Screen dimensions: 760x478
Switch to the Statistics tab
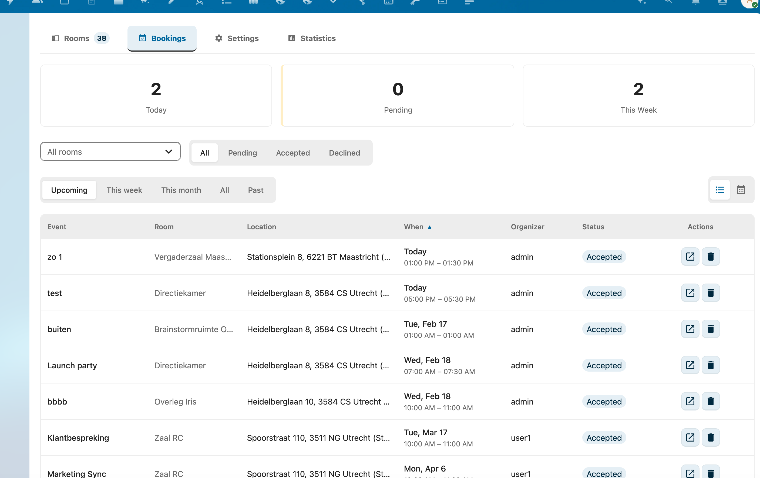coord(311,38)
